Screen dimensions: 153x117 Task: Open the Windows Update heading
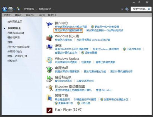[x=67, y=59]
